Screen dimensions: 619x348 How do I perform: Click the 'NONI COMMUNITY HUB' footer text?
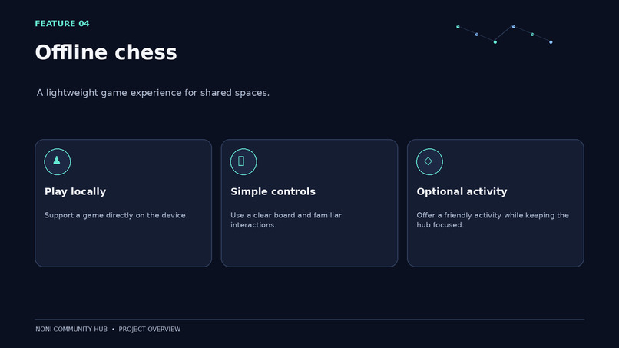click(x=71, y=330)
